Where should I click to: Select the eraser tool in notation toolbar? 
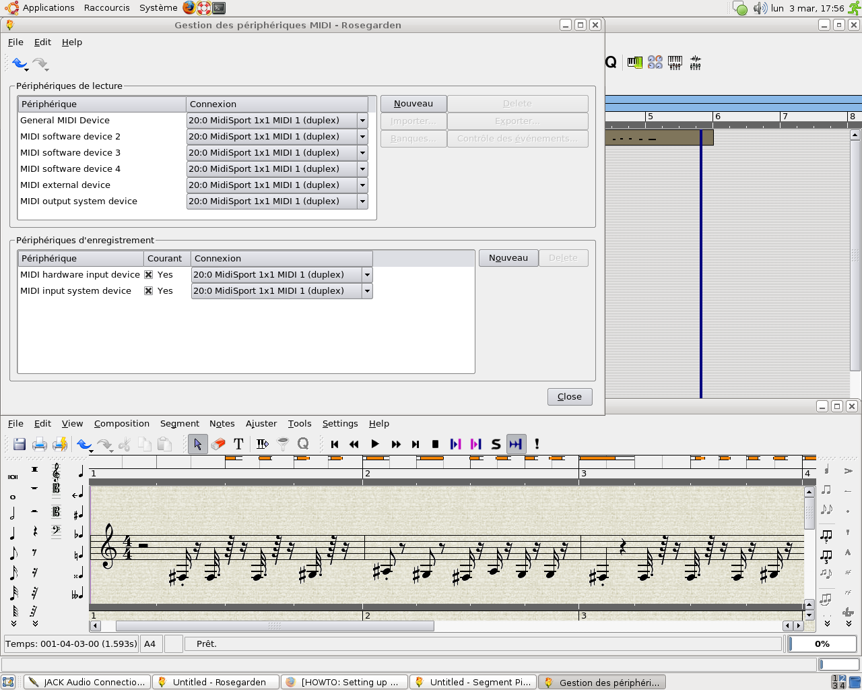click(x=218, y=444)
